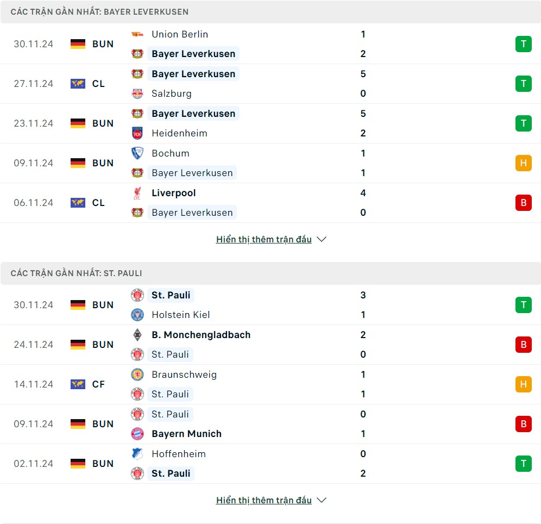Click the Salzburg club crest icon

click(137, 93)
